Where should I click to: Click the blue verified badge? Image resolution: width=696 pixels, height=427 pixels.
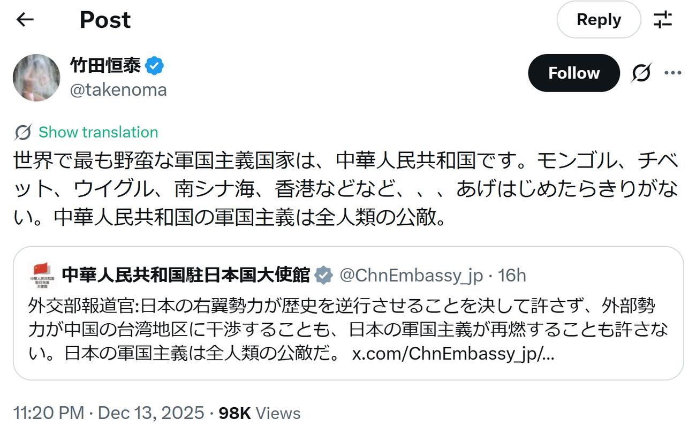(155, 66)
